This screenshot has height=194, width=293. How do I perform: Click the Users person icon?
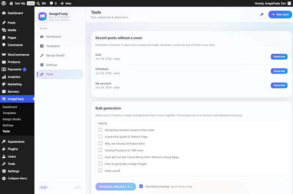pyautogui.click(x=4, y=156)
